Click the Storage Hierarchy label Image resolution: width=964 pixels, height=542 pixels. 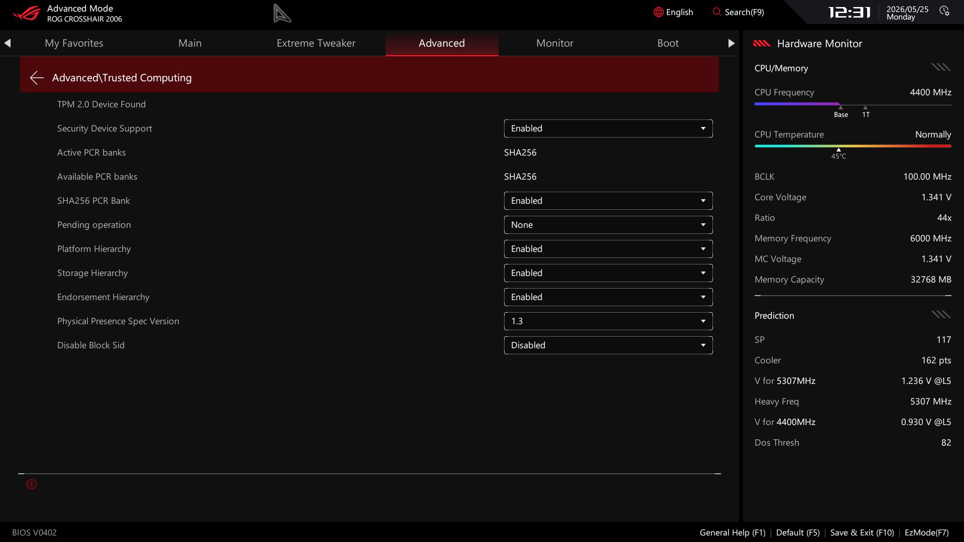pyautogui.click(x=92, y=273)
